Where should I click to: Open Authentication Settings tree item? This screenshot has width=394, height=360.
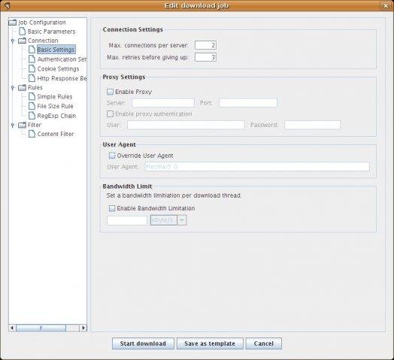pos(62,59)
